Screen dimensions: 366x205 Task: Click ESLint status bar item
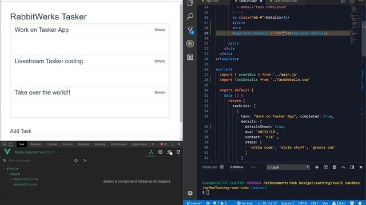(x=339, y=203)
